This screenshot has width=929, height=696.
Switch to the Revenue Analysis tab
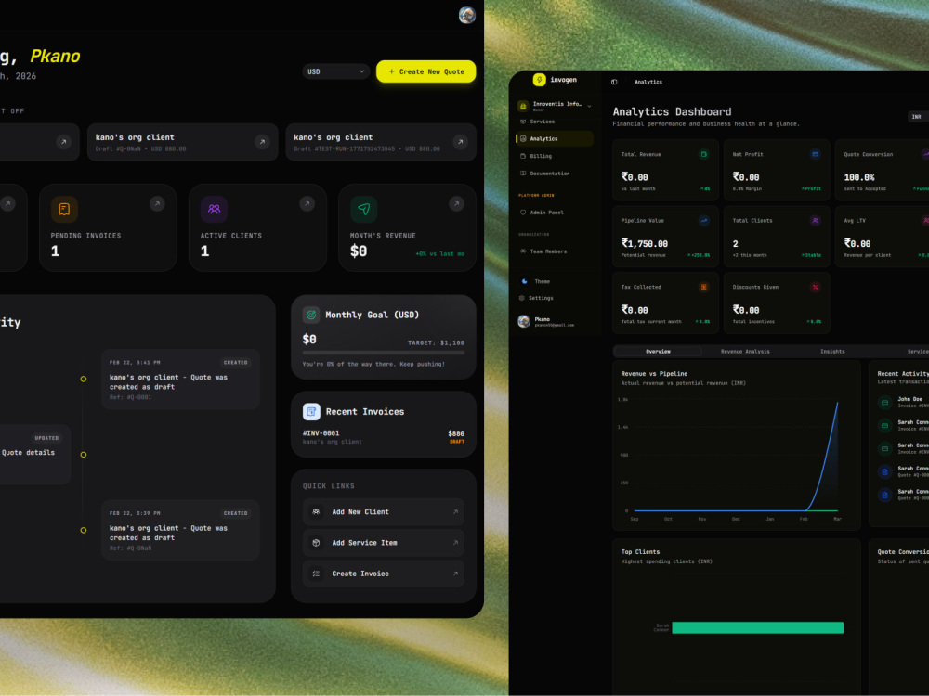click(745, 352)
